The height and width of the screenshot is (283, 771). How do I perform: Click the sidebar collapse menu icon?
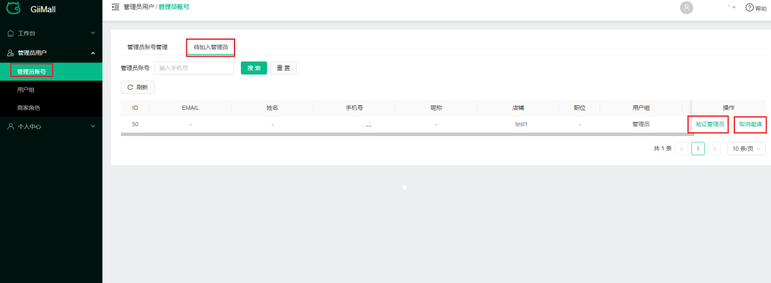pyautogui.click(x=116, y=7)
